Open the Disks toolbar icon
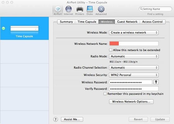The width and height of the screenshot is (174, 124). pyautogui.click(x=90, y=11)
